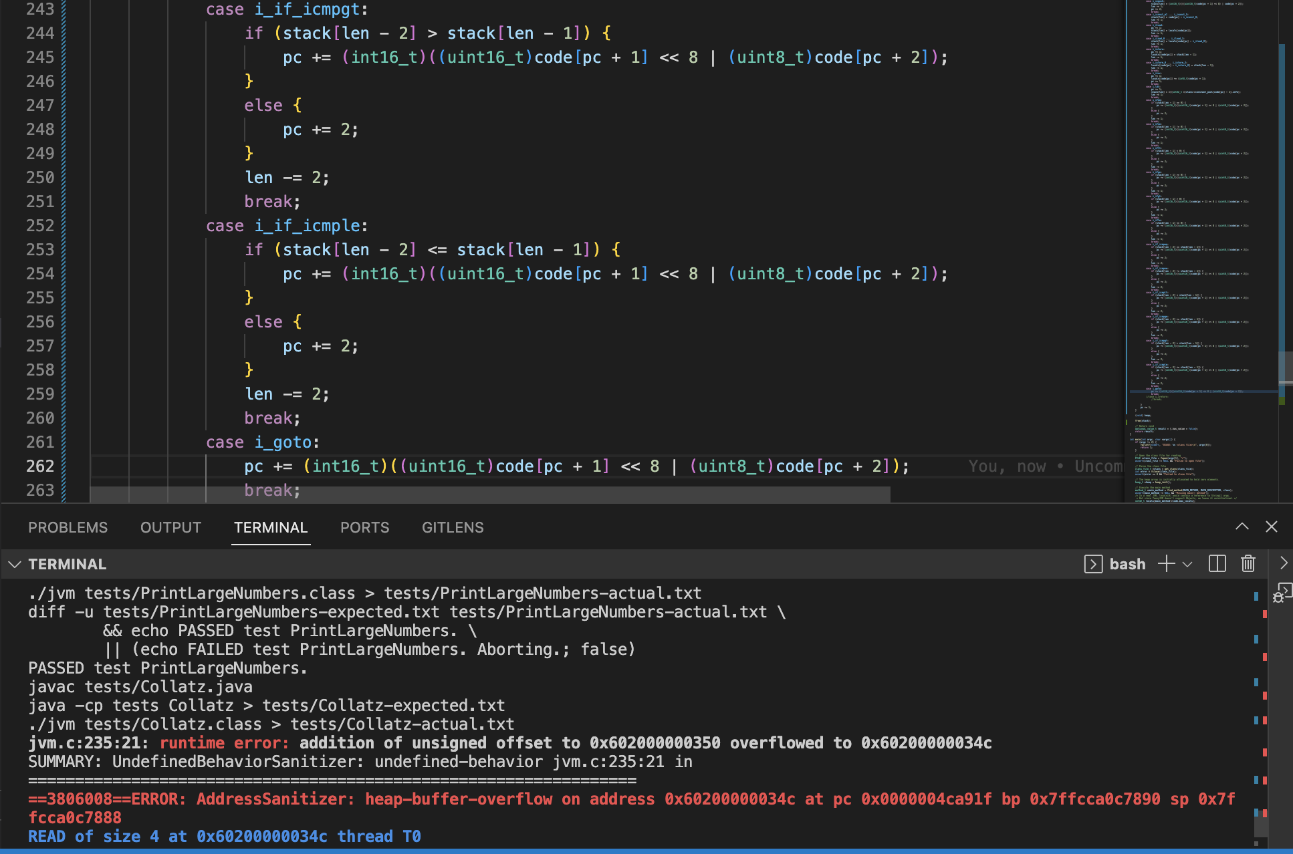Expand the right-side terminal list arrow

(1283, 563)
